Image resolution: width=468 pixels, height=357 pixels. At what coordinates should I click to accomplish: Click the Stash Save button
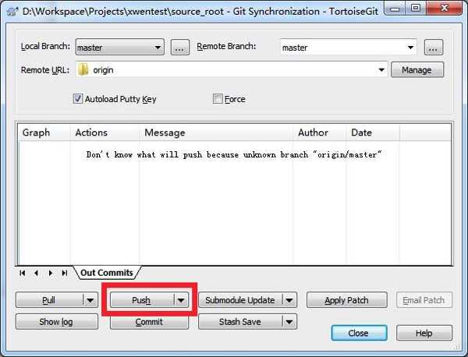[240, 322]
